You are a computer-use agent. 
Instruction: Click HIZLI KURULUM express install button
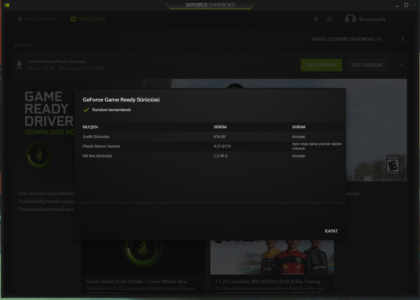321,65
